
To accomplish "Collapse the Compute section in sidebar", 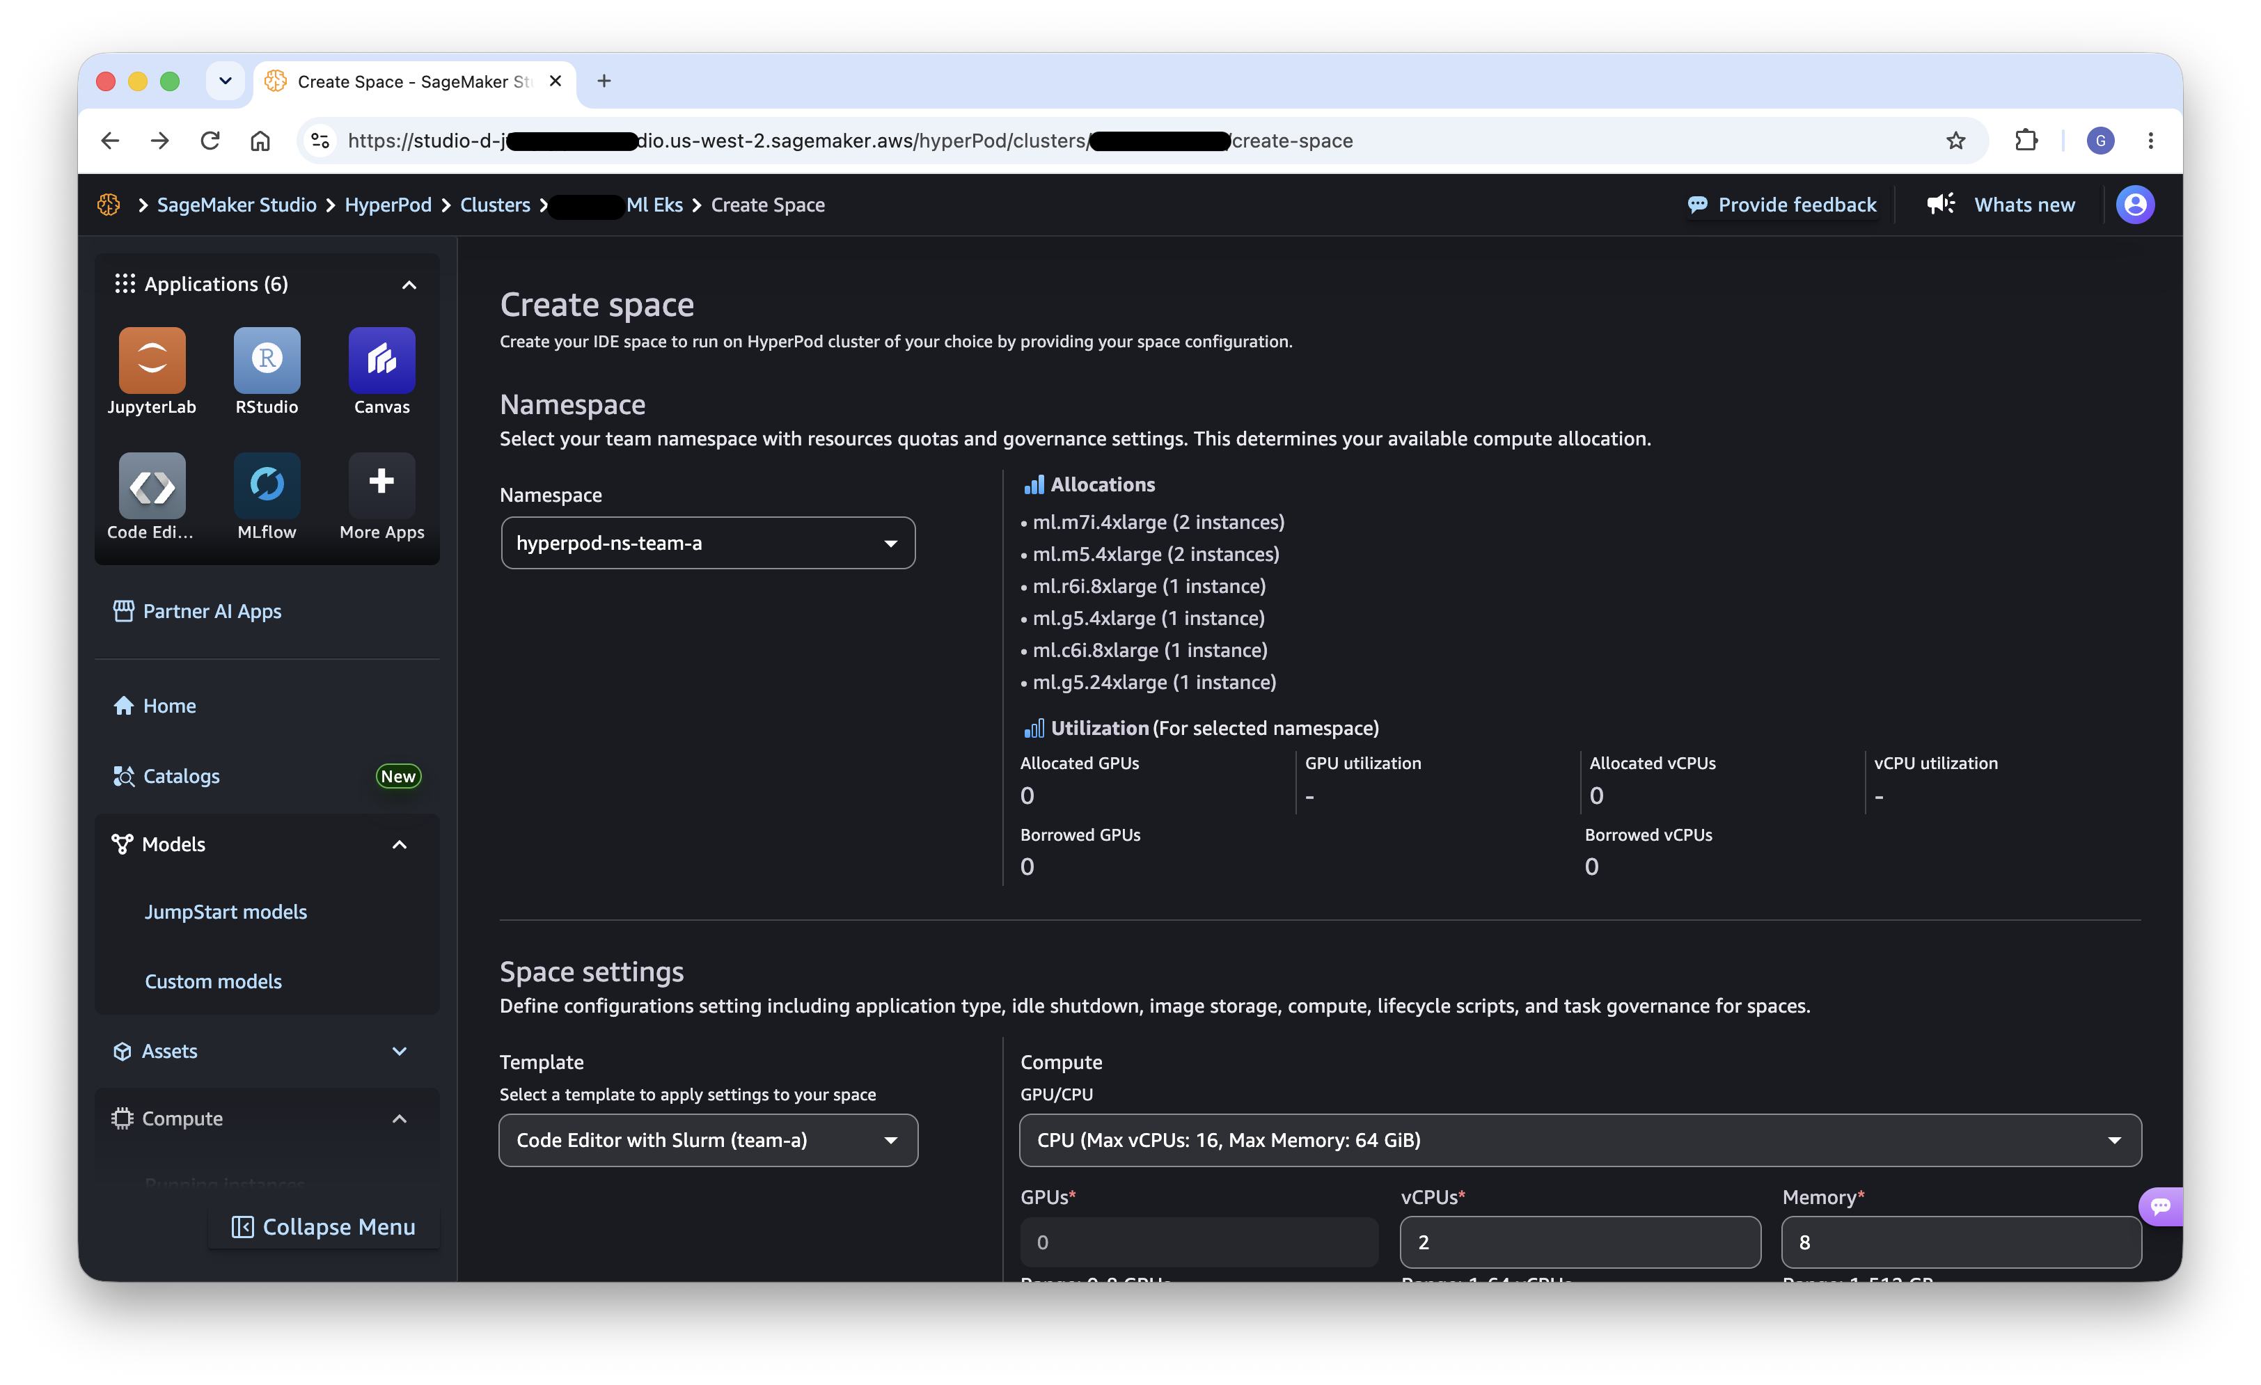I will 399,1118.
